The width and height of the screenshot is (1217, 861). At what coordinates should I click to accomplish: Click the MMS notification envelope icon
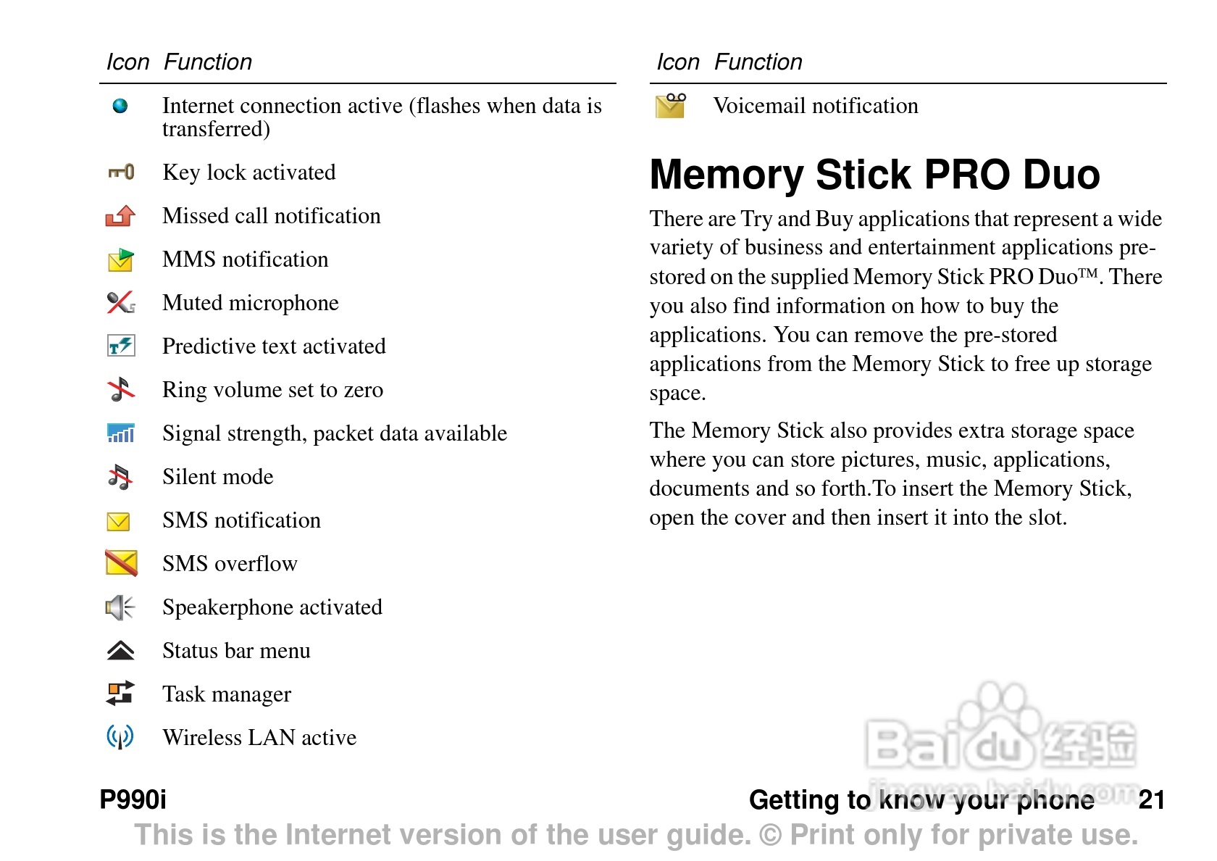pyautogui.click(x=121, y=259)
